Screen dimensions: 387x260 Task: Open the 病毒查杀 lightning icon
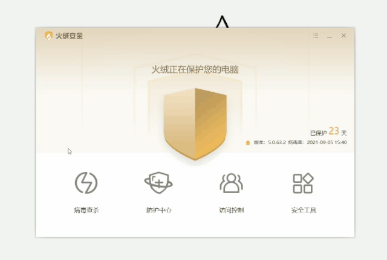(x=86, y=183)
